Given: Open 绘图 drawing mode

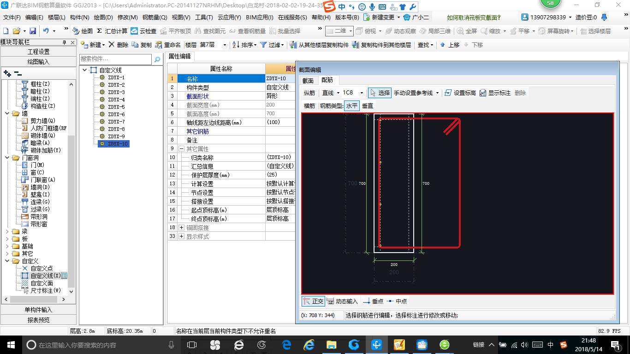Looking at the screenshot, I should [83, 31].
